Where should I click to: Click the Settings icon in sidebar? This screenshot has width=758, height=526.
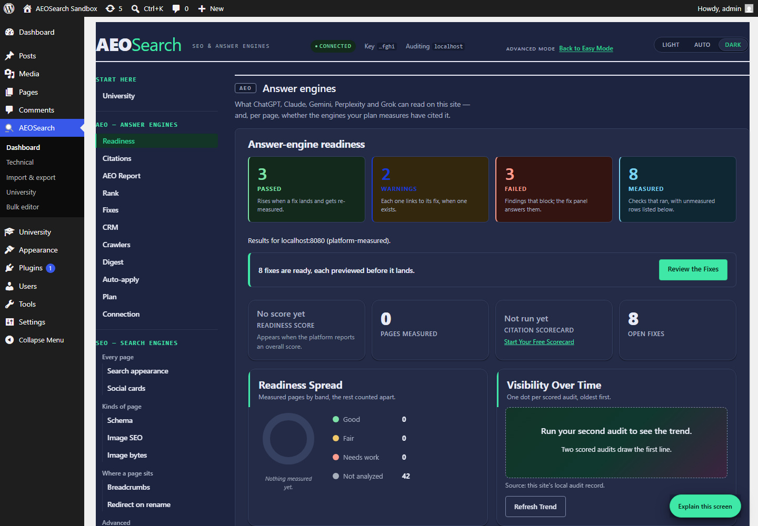[9, 322]
